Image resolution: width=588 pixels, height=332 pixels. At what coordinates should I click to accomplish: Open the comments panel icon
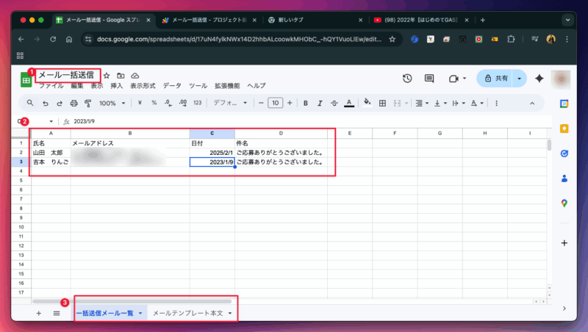[x=430, y=79]
